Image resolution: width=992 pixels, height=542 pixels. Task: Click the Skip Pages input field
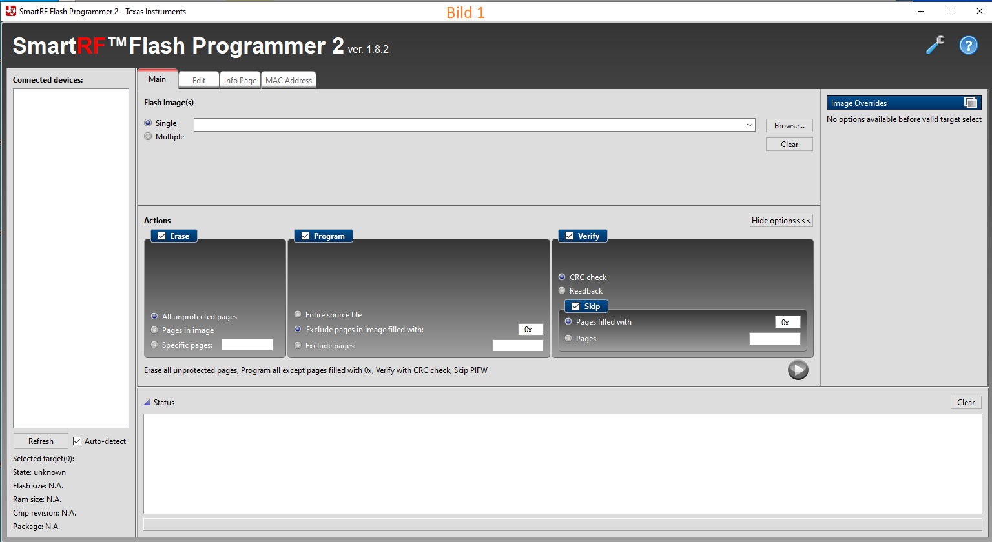(774, 339)
